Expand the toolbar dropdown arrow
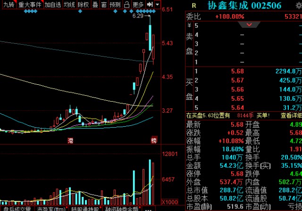Viewport: 302px width, 211px height. [158, 4]
